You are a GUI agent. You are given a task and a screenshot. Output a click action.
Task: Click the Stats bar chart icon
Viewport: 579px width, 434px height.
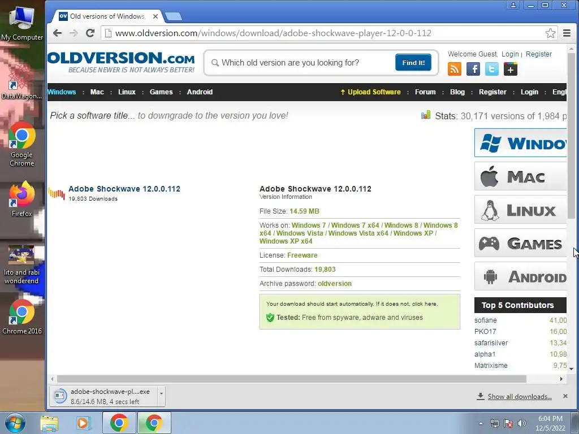tap(426, 115)
